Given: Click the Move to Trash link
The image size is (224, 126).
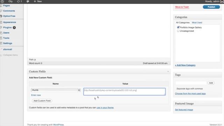Looking at the screenshot, I should click(x=182, y=7).
